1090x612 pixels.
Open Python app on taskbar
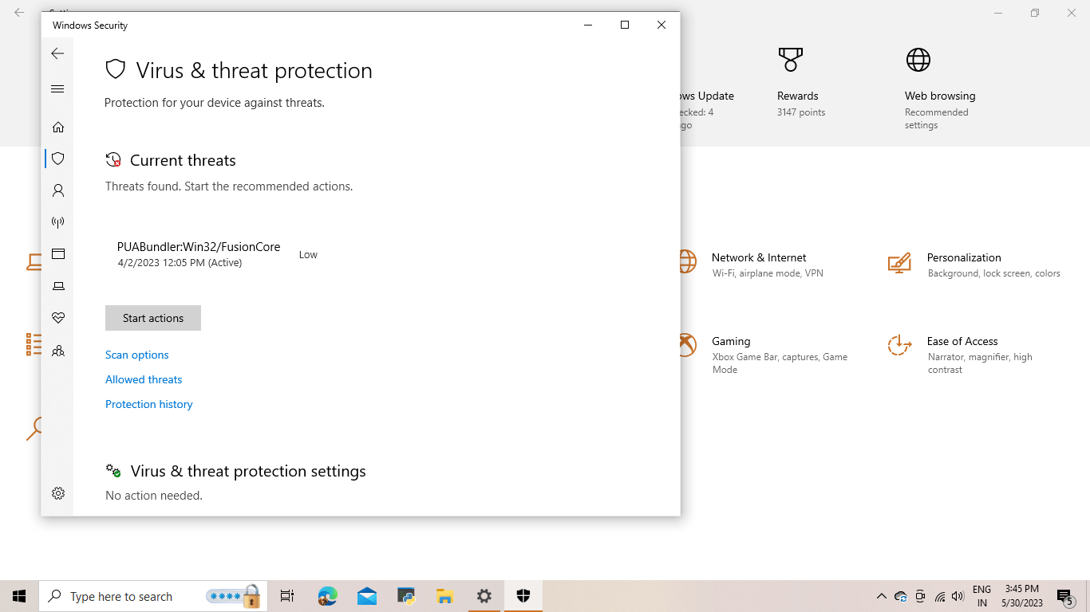pos(405,596)
